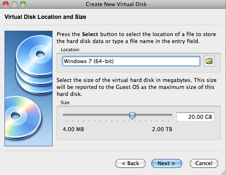226x175 pixels.
Task: Click the Location field containing Windows 7 (64-bit)
Action: coord(131,61)
